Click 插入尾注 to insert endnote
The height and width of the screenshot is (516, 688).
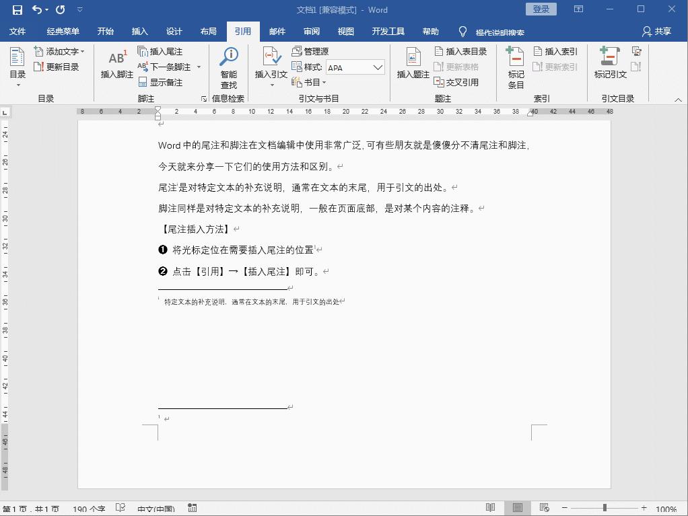pos(160,52)
